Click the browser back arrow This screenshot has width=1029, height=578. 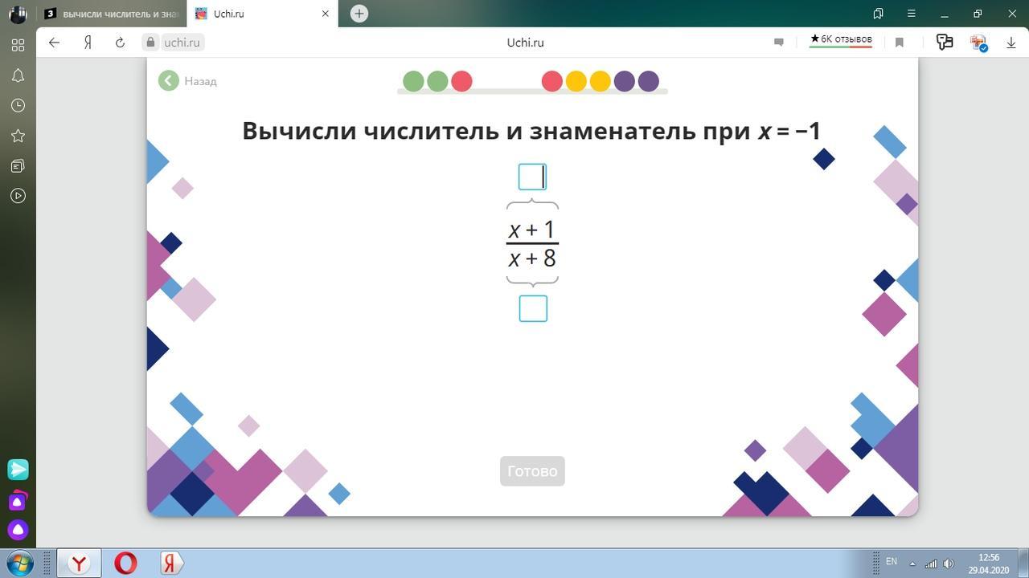[x=54, y=43]
